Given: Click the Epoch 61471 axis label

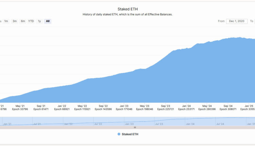Looking at the screenshot, I should click(x=41, y=109).
